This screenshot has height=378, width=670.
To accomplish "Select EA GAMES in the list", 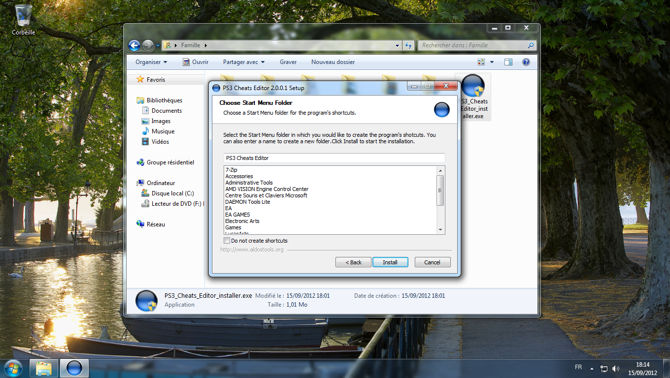I will click(x=237, y=215).
